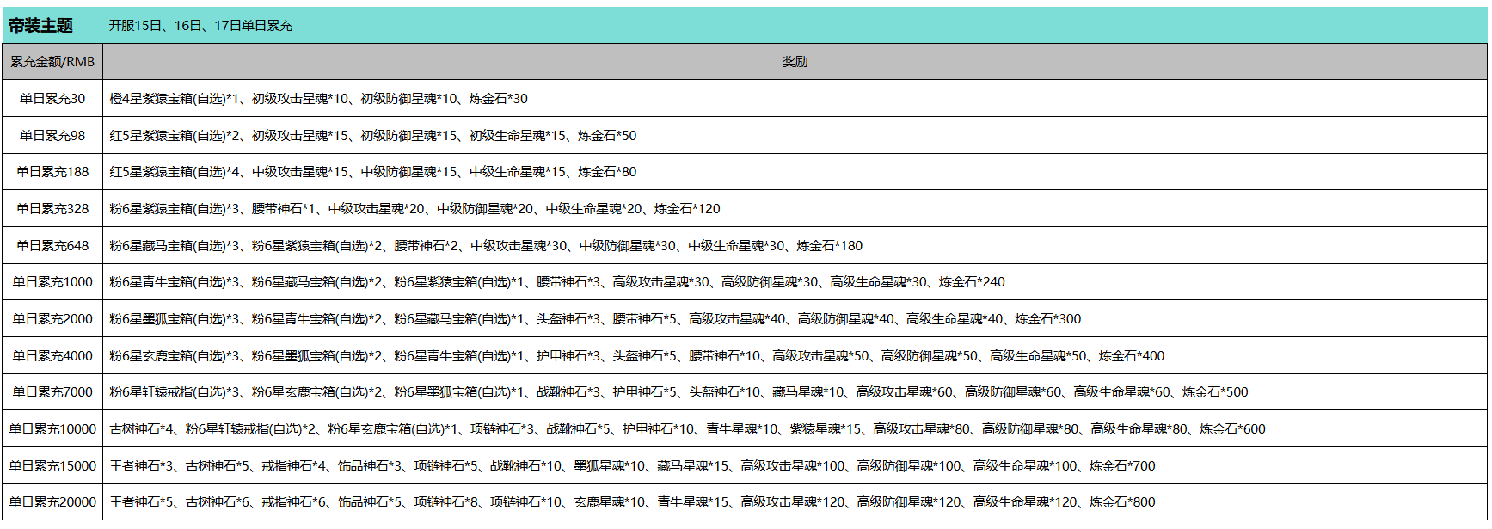
Task: Click the 单日累充10000 row label
Action: pos(52,429)
